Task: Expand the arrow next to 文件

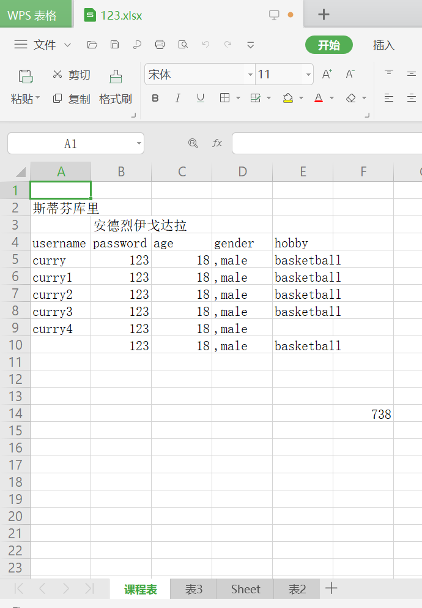Action: [67, 45]
